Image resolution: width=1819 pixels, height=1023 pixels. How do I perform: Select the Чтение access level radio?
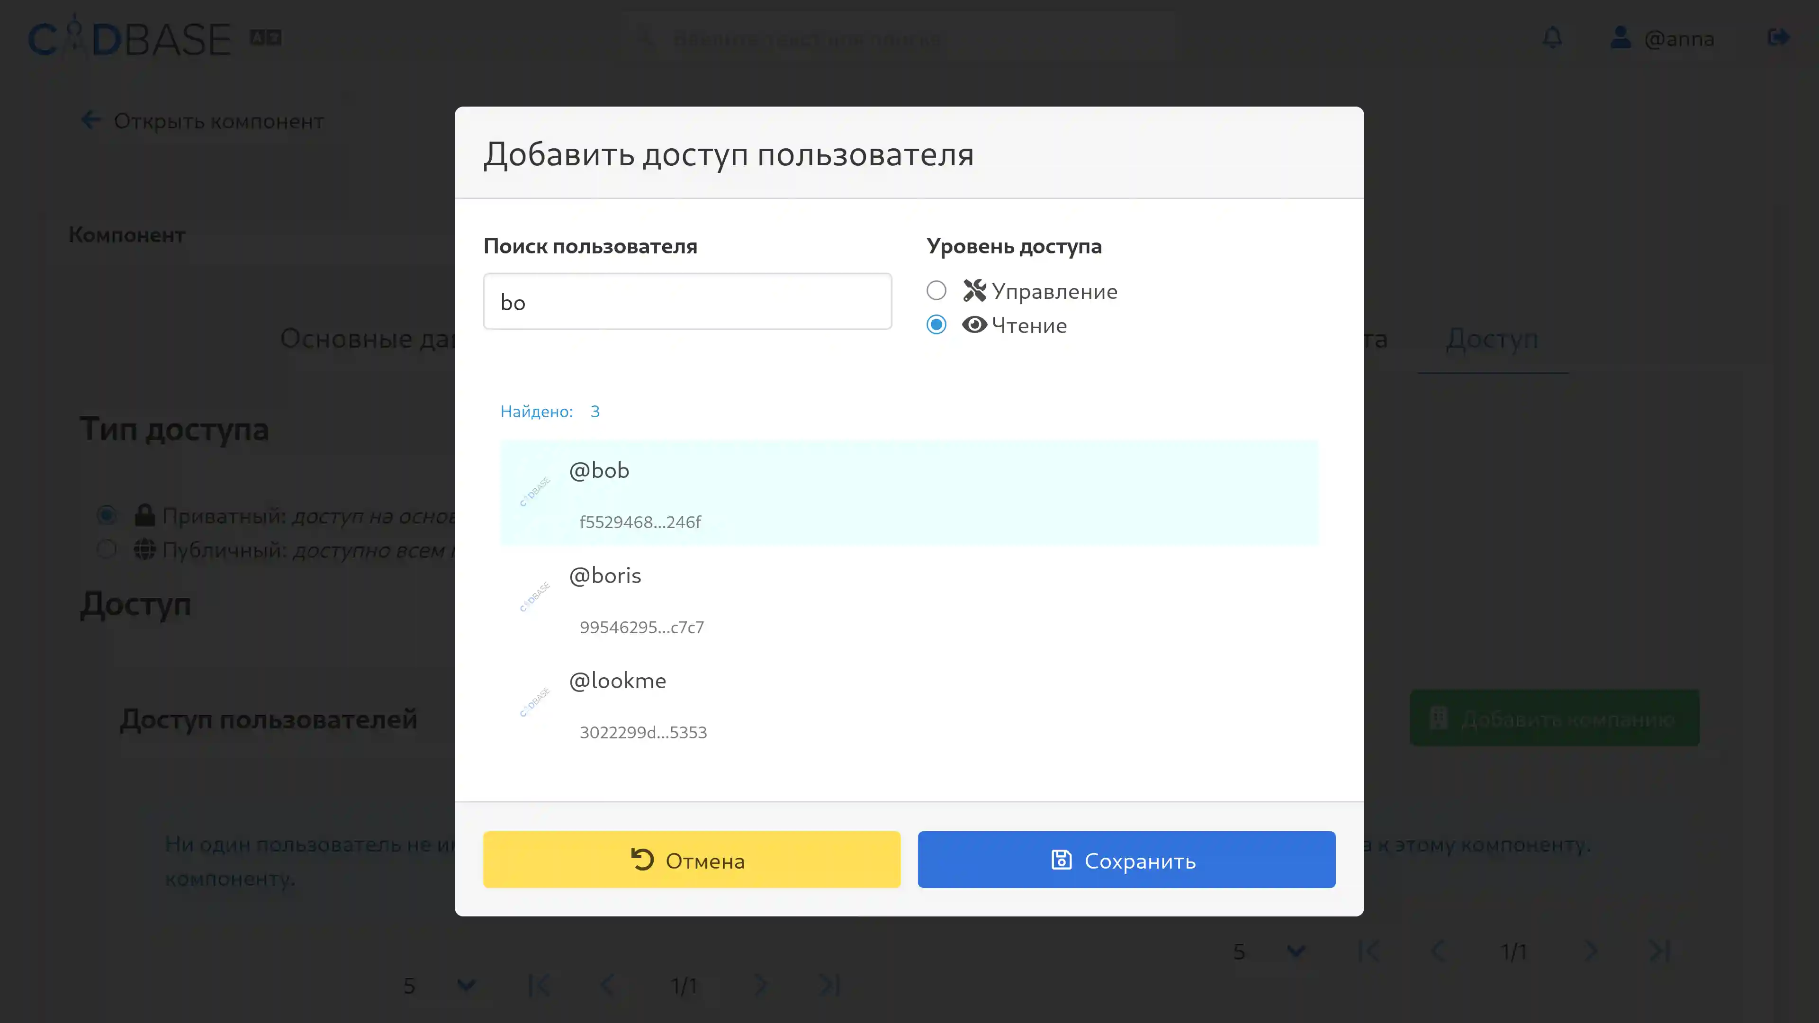937,325
